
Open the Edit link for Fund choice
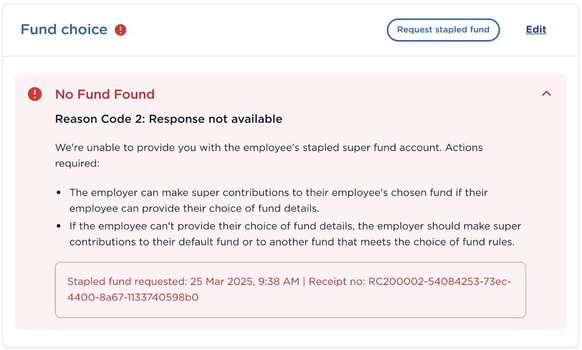click(x=536, y=29)
